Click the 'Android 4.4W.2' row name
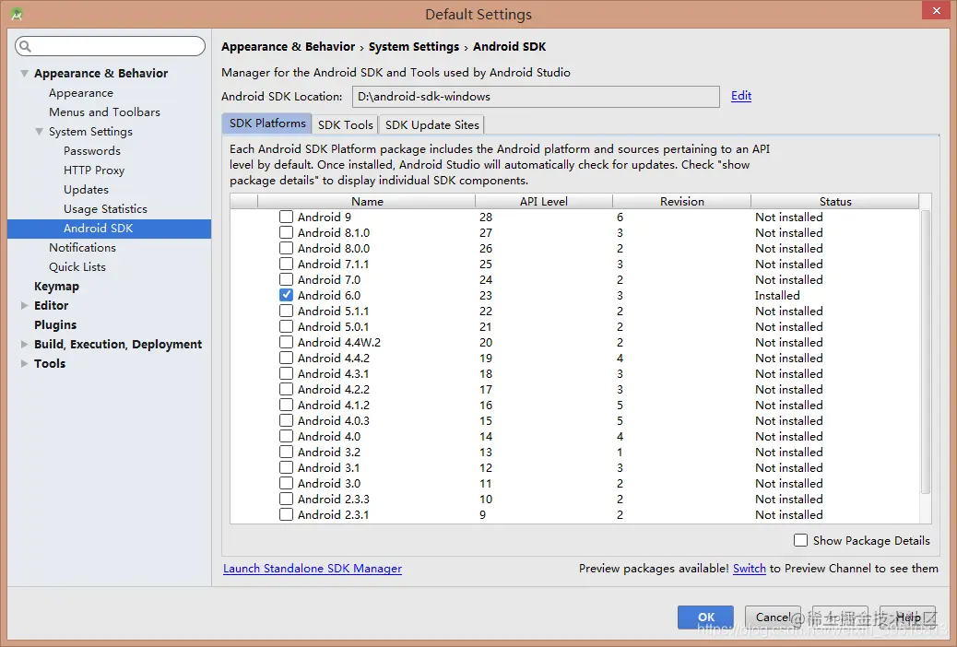Viewport: 957px width, 647px height. [x=338, y=343]
